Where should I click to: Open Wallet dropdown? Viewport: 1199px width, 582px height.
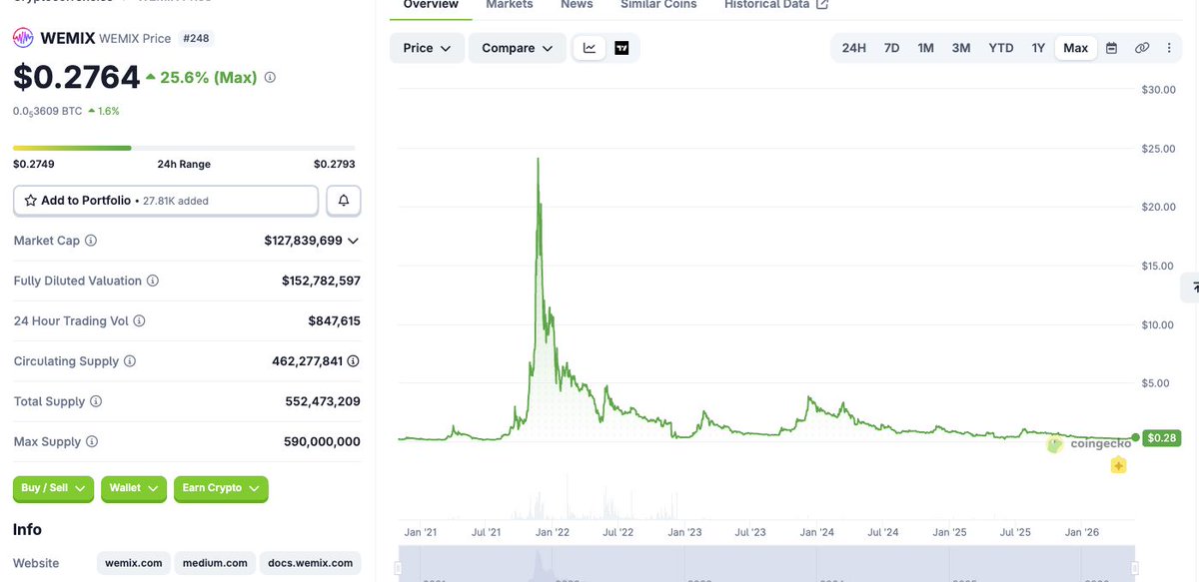pyautogui.click(x=134, y=488)
